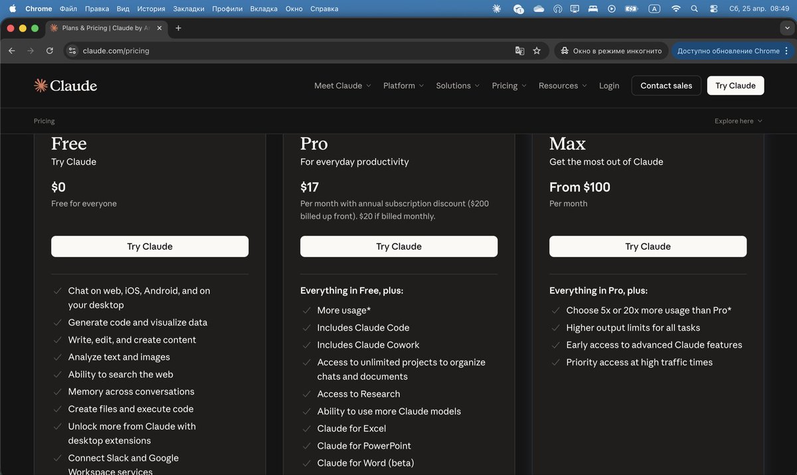The height and width of the screenshot is (475, 797).
Task: Open Spotlight search from the menu bar
Action: click(x=695, y=9)
